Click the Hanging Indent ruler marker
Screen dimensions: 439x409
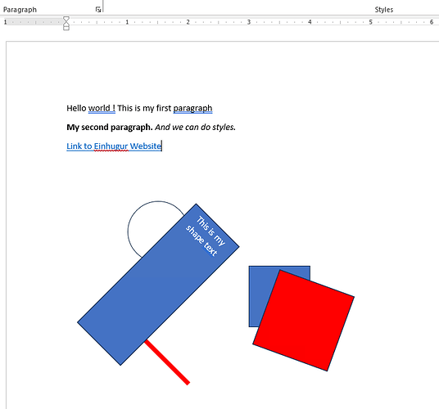pos(66,24)
